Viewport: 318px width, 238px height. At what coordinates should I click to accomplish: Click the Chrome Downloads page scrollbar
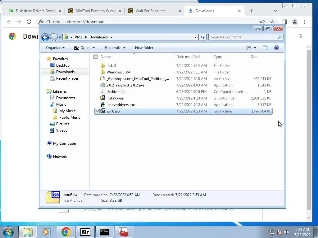(309, 130)
